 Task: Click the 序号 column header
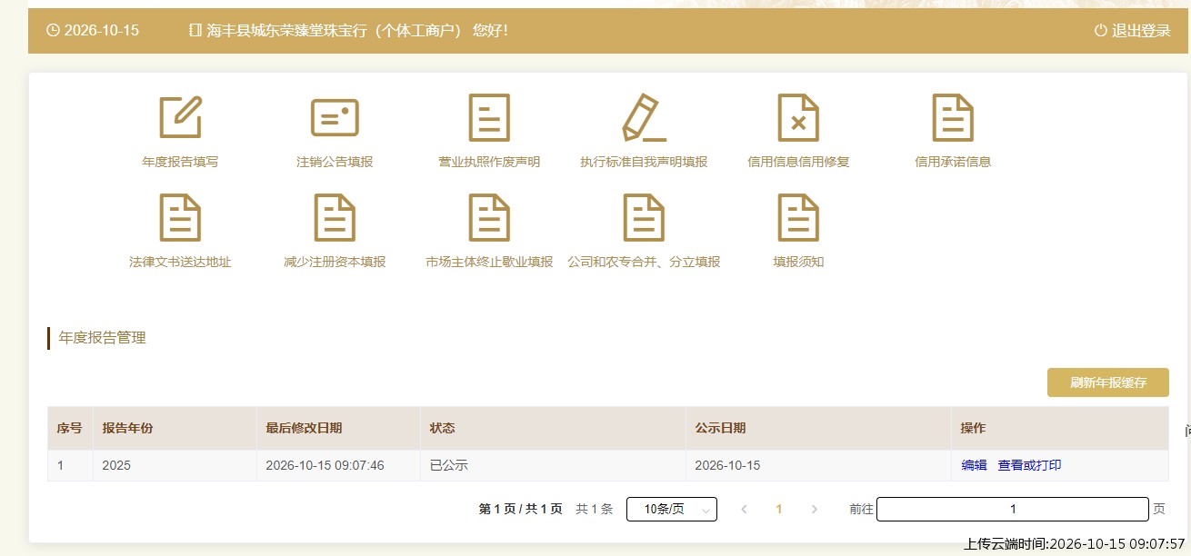pos(69,428)
